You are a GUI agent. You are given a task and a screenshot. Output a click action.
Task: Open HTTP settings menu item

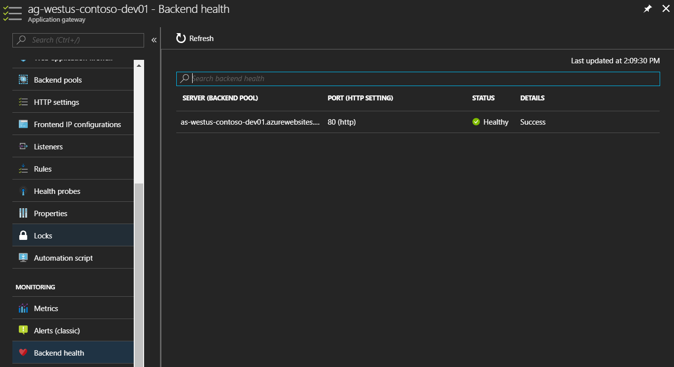click(73, 102)
